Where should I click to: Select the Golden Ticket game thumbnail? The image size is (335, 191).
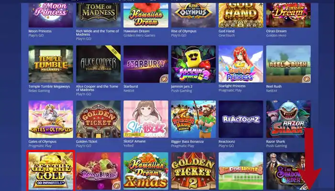tap(98, 119)
